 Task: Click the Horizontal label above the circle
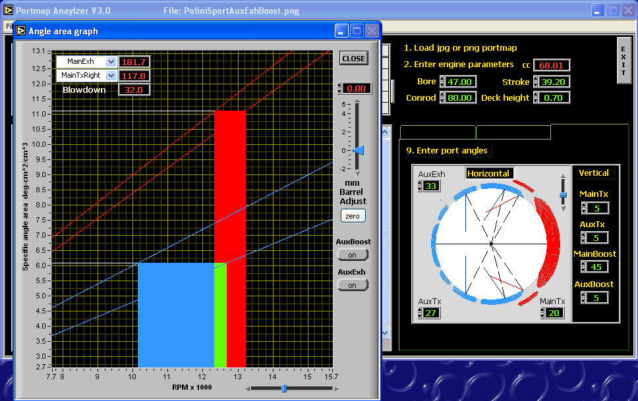(488, 173)
